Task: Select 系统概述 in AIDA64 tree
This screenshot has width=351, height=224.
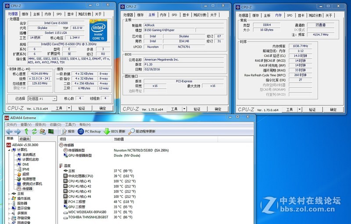Action: coord(29,154)
